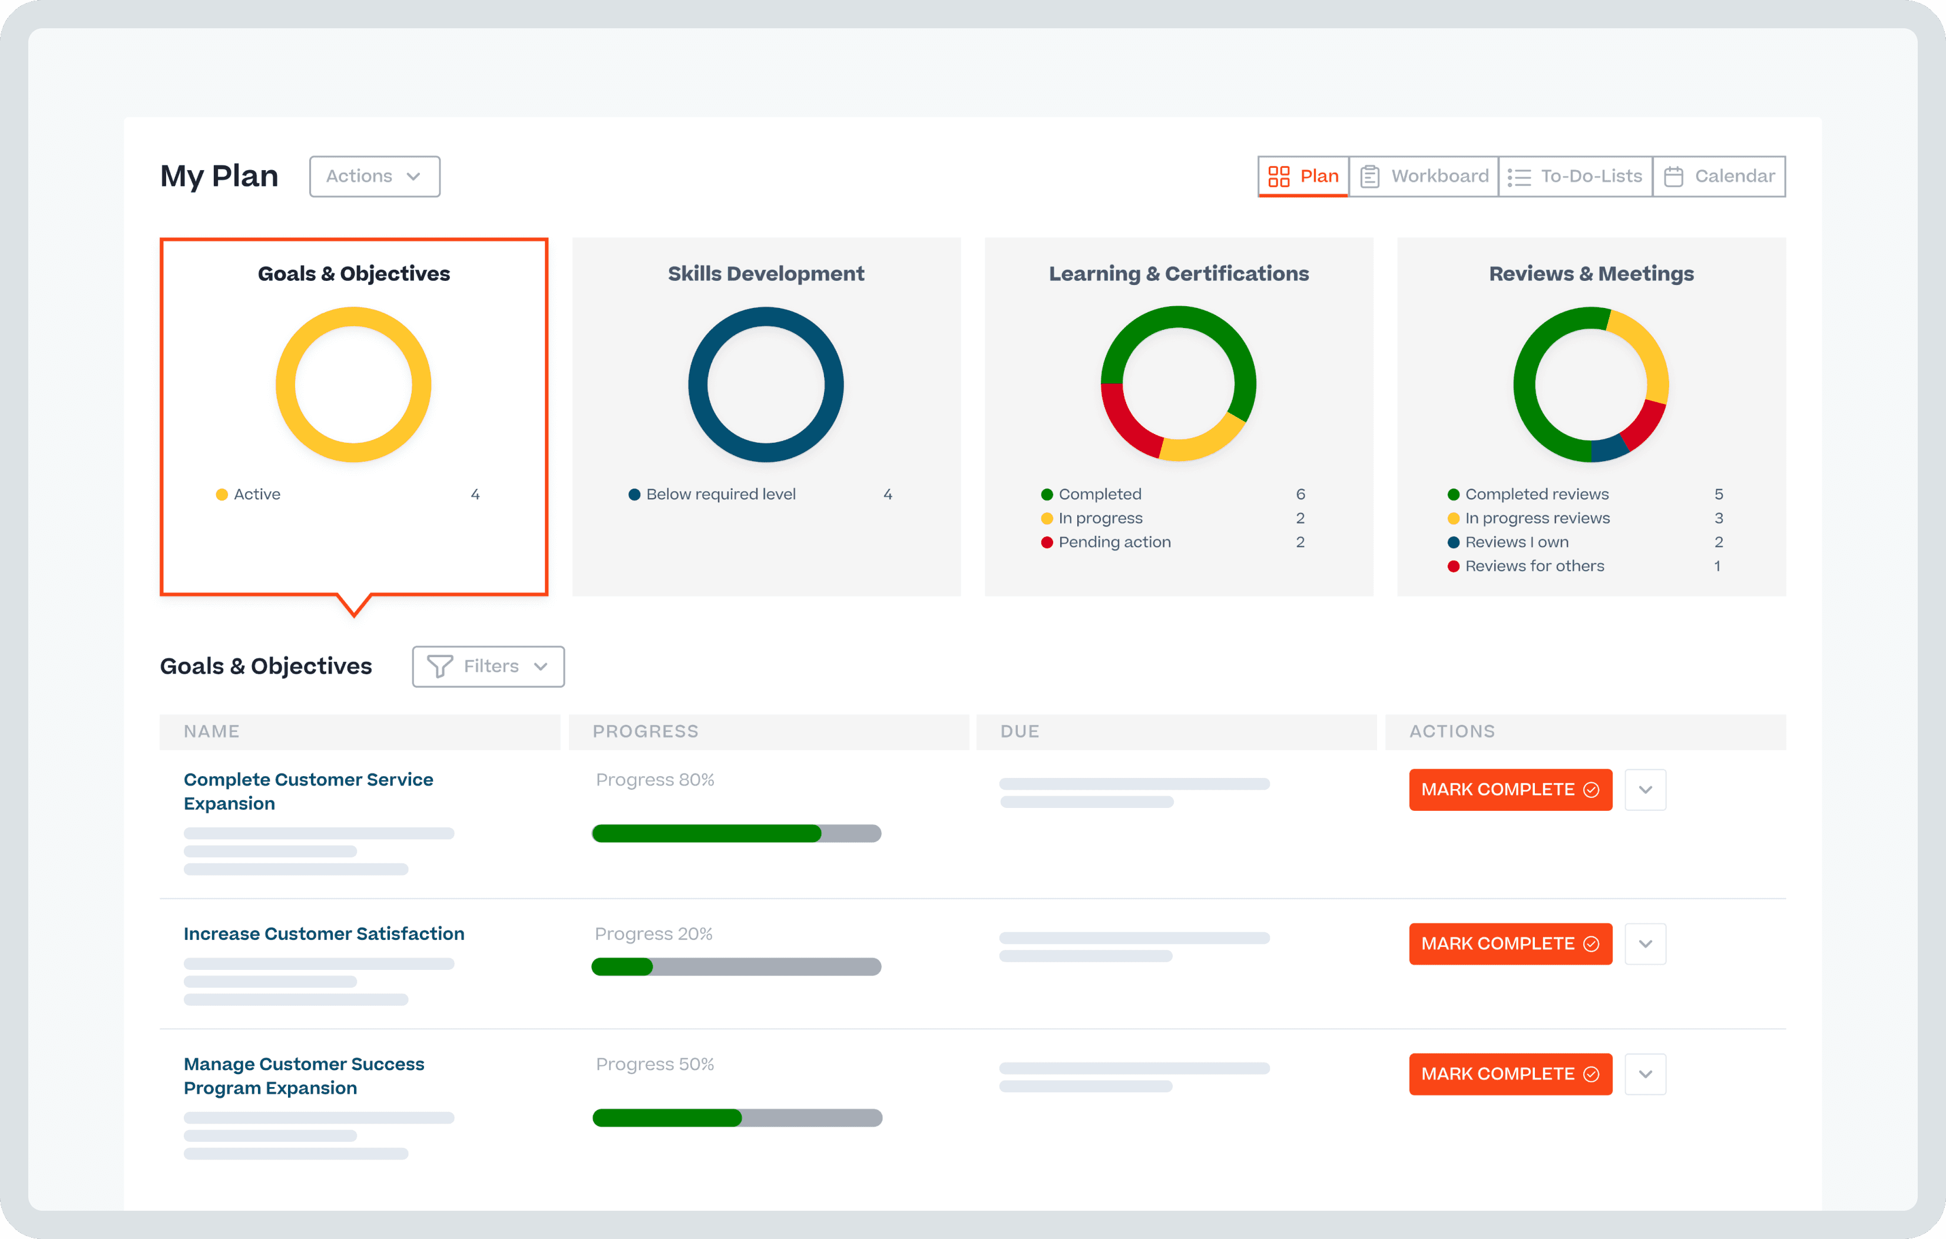Click the Filters funnel icon
The image size is (1946, 1239).
439,666
